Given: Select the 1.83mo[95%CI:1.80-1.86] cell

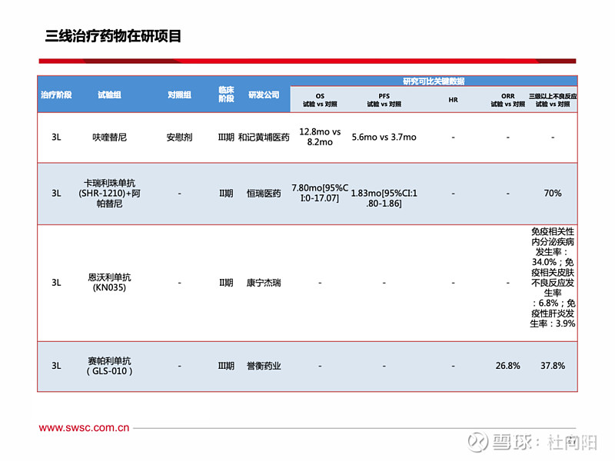Looking at the screenshot, I should click(384, 198).
